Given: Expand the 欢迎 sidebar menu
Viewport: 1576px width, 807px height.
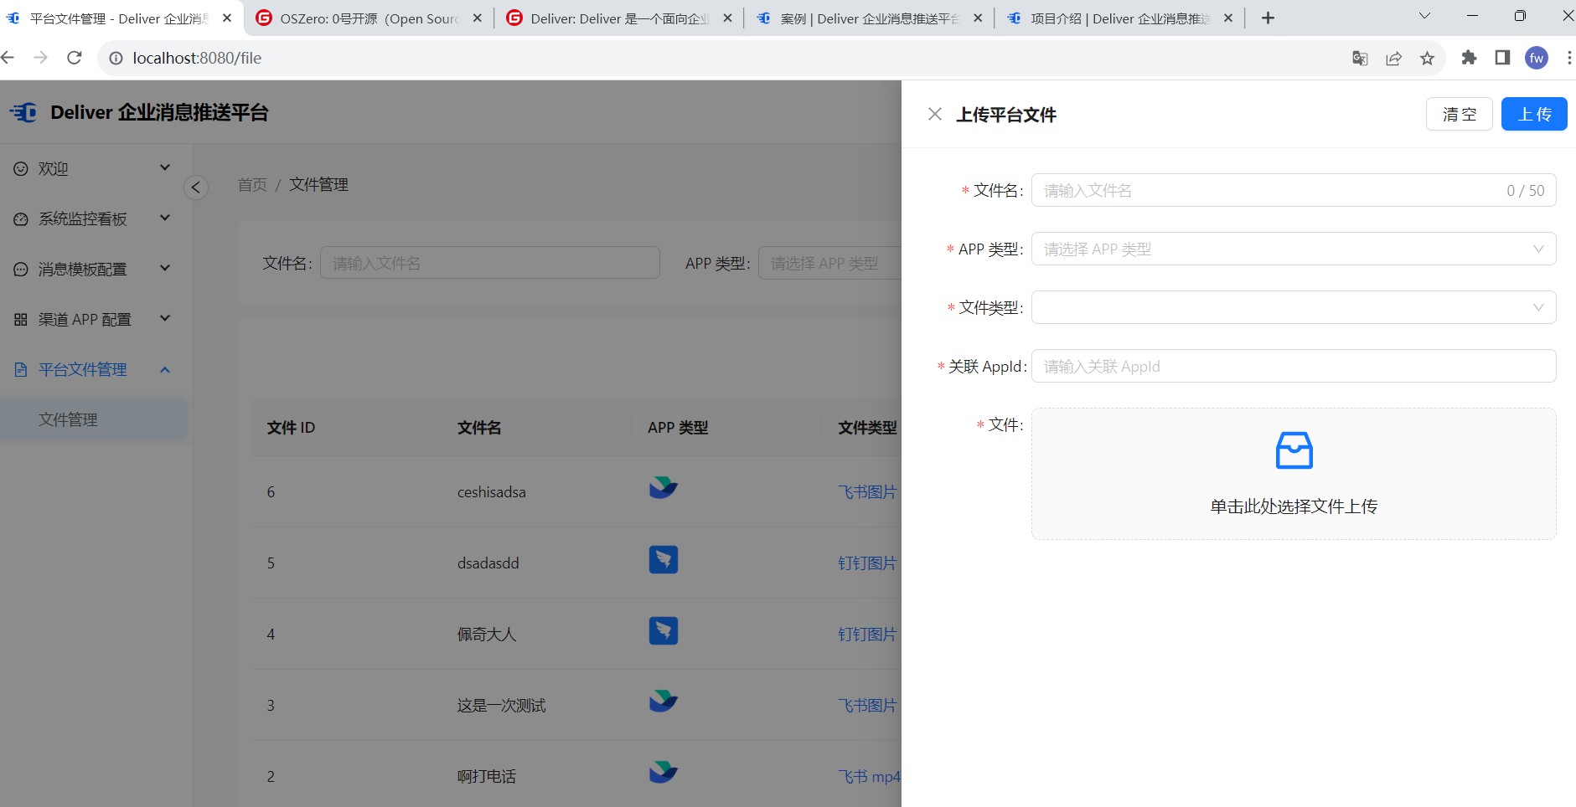Looking at the screenshot, I should [x=93, y=168].
